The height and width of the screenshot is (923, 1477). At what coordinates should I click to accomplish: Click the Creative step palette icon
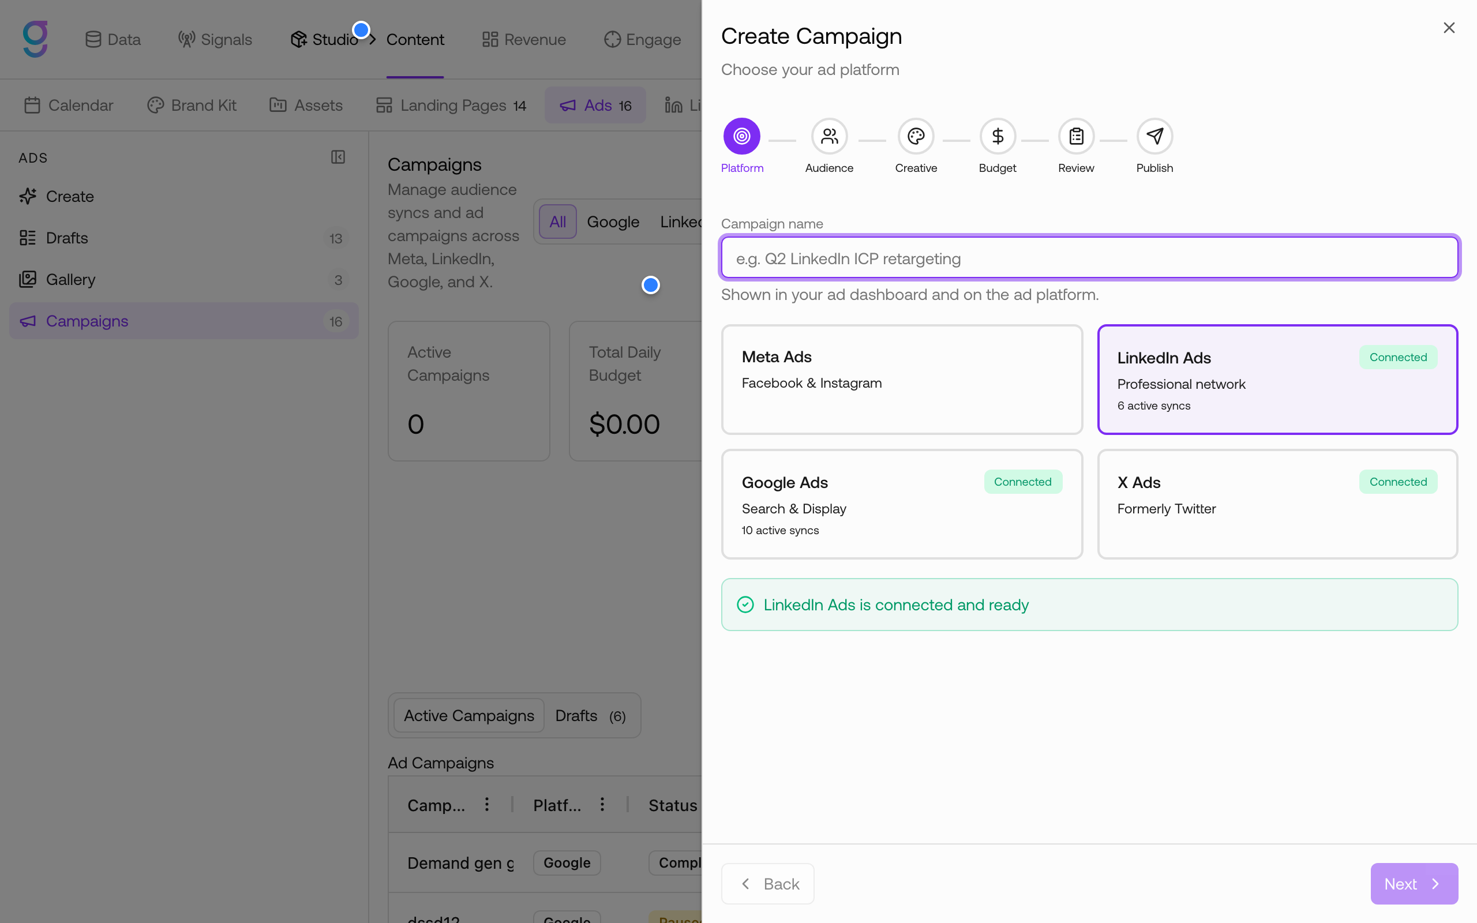pyautogui.click(x=916, y=136)
